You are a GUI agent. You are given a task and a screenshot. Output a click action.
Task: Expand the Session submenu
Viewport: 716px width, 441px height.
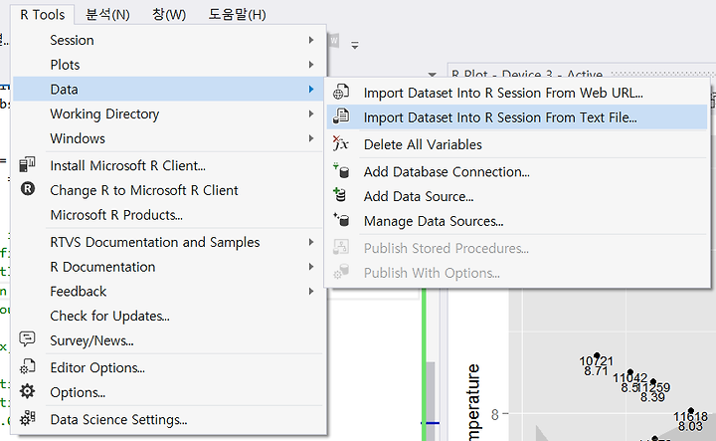[x=170, y=40]
